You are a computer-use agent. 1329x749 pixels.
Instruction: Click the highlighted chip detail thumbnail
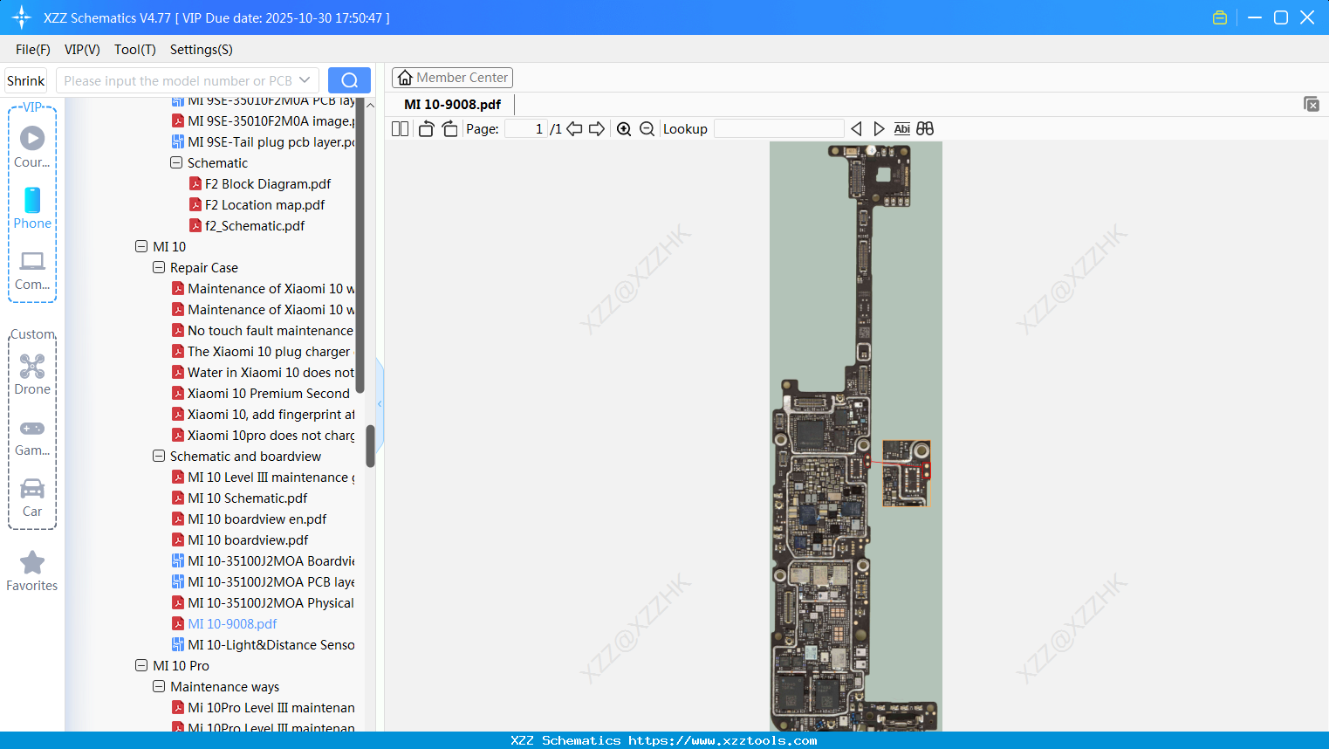pos(906,473)
